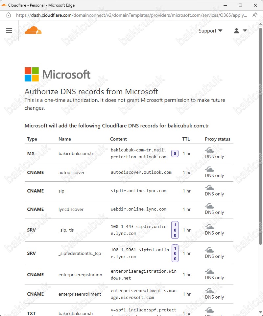
Task: Click the DNS only cloud icon for lyncdiscover row
Action: pyautogui.click(x=209, y=206)
